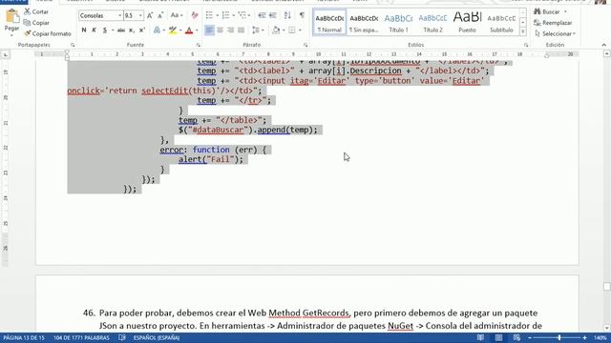Click the increase indent icon
The width and height of the screenshot is (611, 343).
click(x=273, y=15)
